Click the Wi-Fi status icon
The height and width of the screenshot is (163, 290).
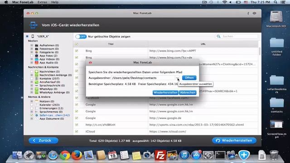click(x=225, y=2)
